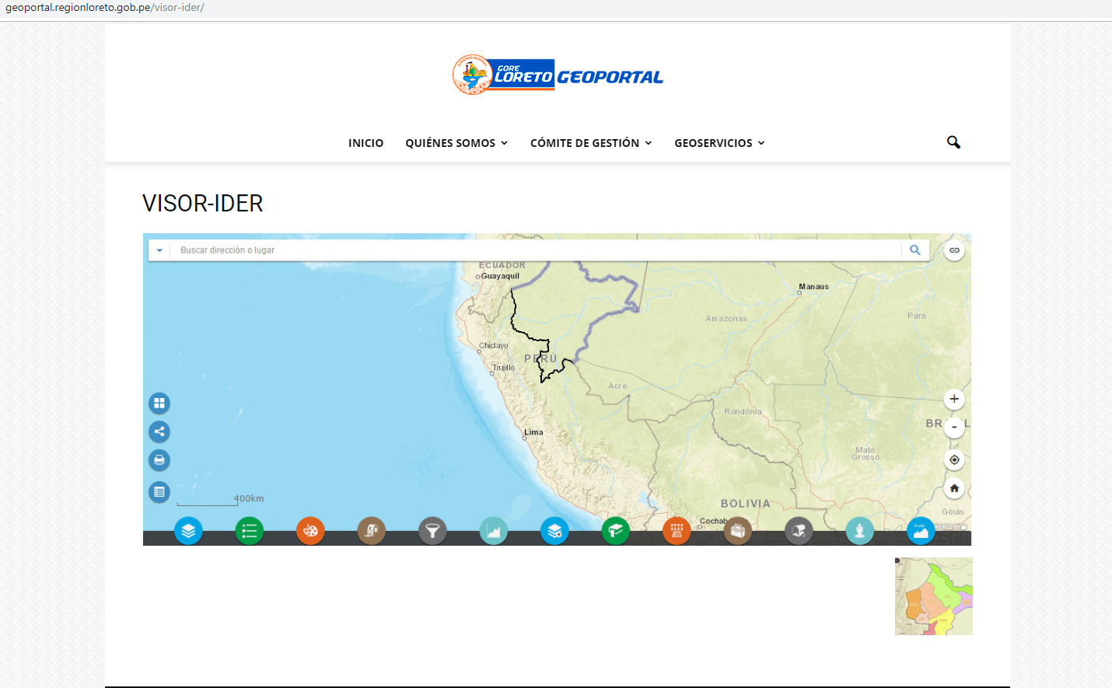This screenshot has width=1112, height=688.
Task: Zoom in with the plus button
Action: 954,399
